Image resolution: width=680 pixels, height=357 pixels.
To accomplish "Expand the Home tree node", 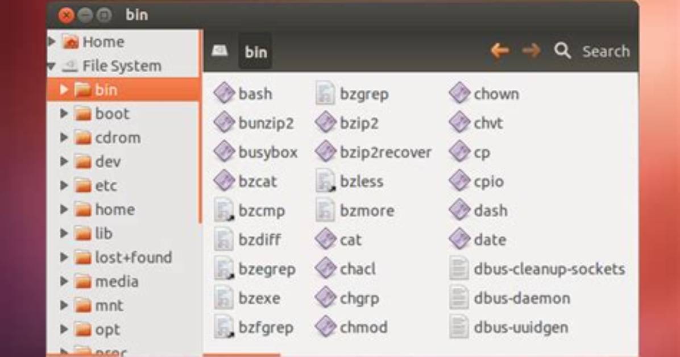I will point(52,41).
